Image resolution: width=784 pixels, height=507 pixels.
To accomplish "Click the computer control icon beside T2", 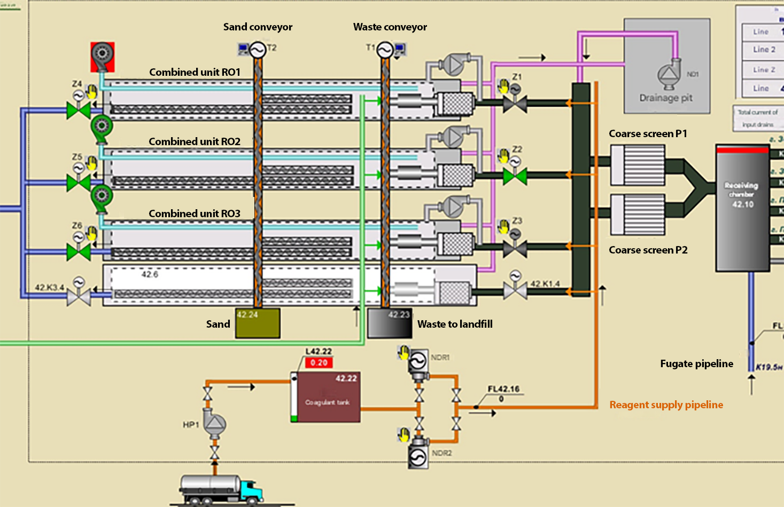I will [x=243, y=50].
